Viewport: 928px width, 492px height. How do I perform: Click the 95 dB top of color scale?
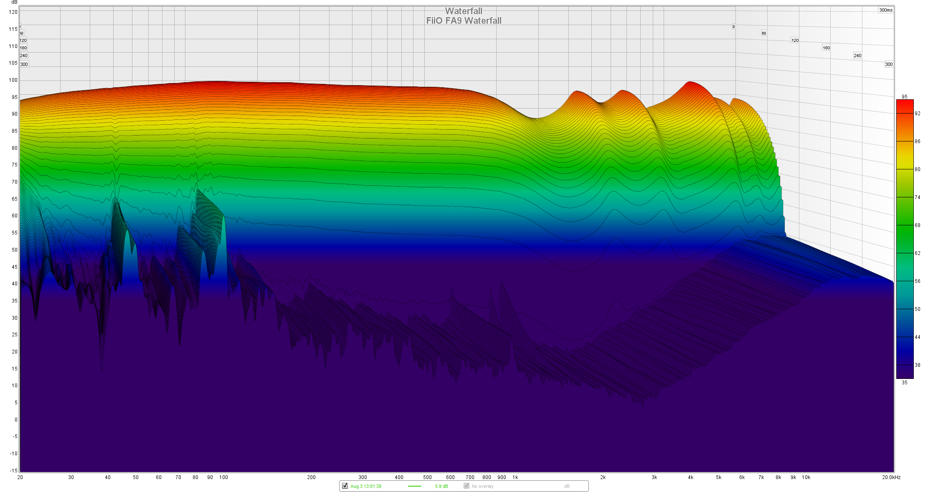click(904, 96)
